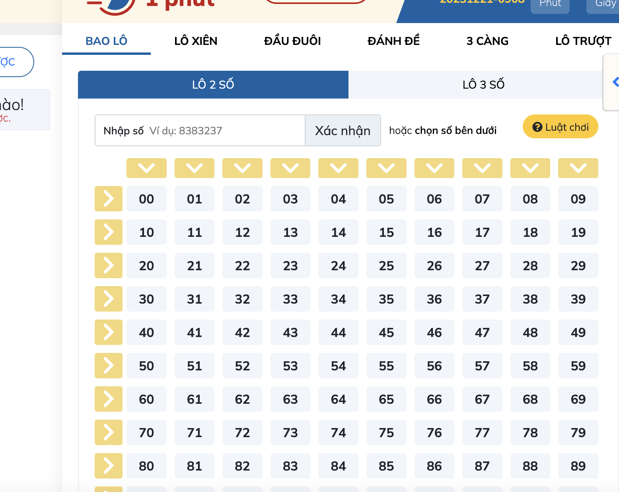The height and width of the screenshot is (492, 619).
Task: Select whole column above number 05
Action: point(386,168)
